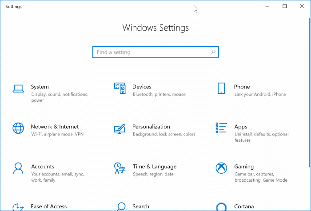Image resolution: width=311 pixels, height=211 pixels.
Task: Minimize the Settings window
Action: [267, 6]
